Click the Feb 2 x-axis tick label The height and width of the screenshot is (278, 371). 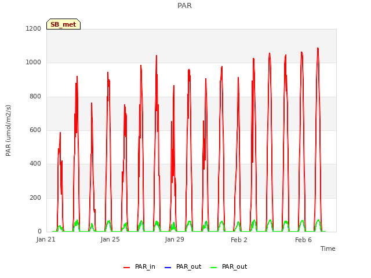click(239, 240)
